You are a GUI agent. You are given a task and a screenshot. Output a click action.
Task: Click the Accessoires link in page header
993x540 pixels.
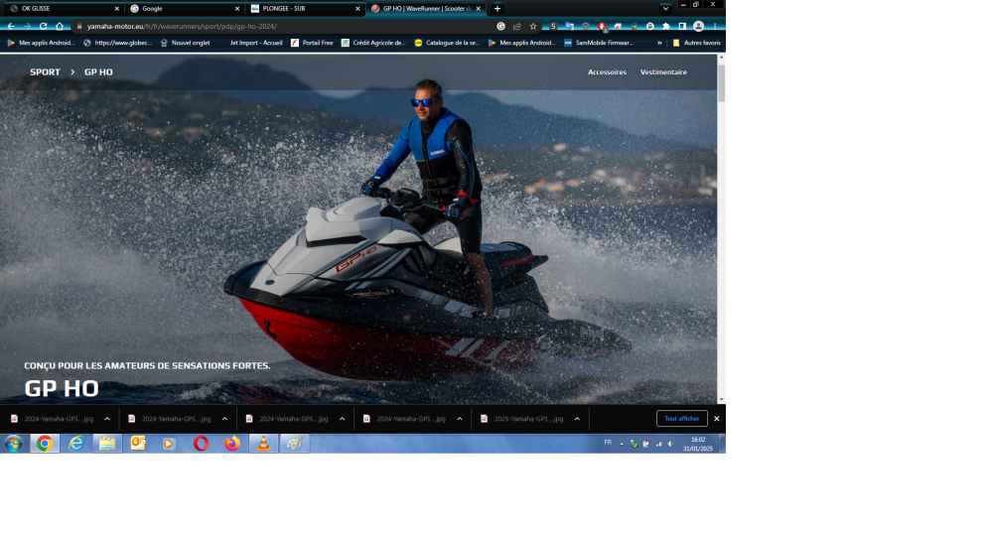[x=607, y=72]
